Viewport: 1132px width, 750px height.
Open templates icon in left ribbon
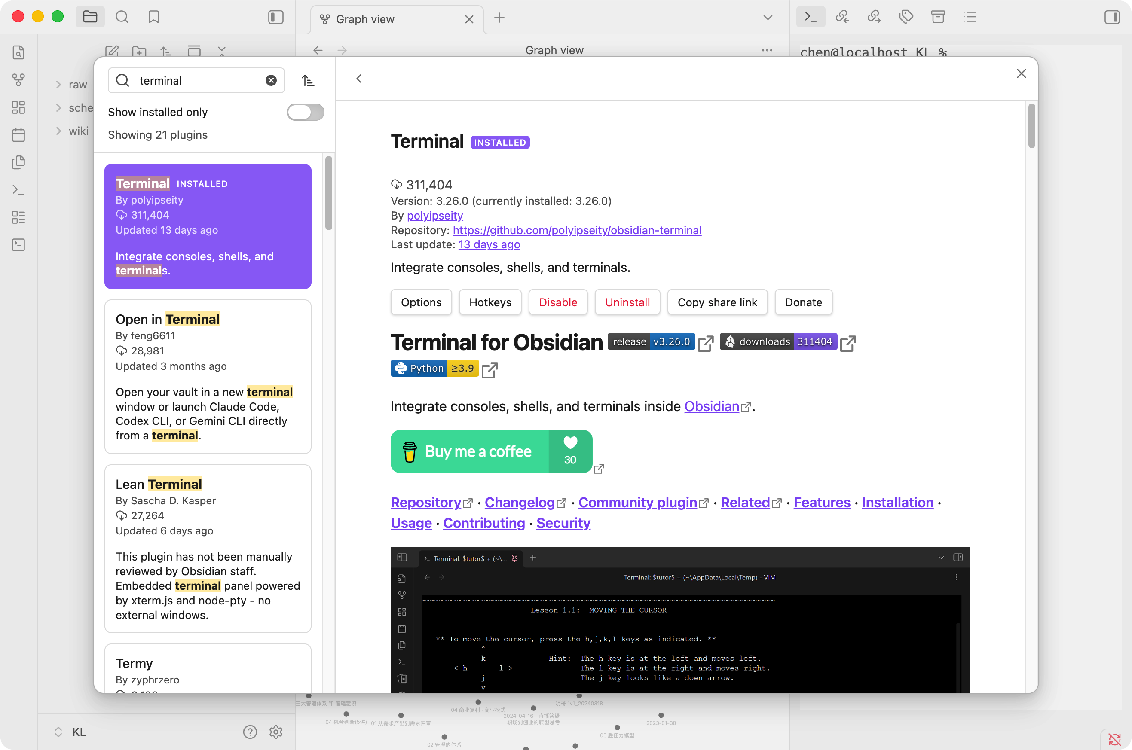pos(18,162)
